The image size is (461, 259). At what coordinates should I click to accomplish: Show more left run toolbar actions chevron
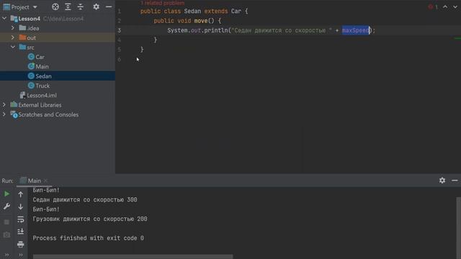(x=6, y=255)
